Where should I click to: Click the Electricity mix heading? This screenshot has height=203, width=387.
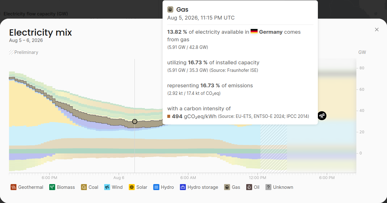pyautogui.click(x=40, y=32)
